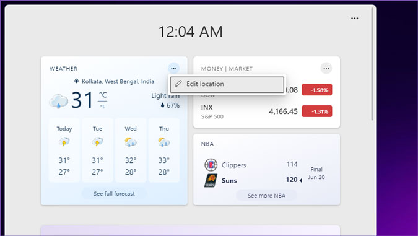This screenshot has height=236, width=418.
Task: Click the widgets panel vertical scrollbar
Action: 373,64
